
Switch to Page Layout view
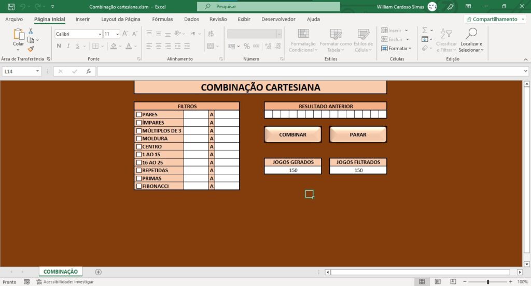pyautogui.click(x=438, y=282)
